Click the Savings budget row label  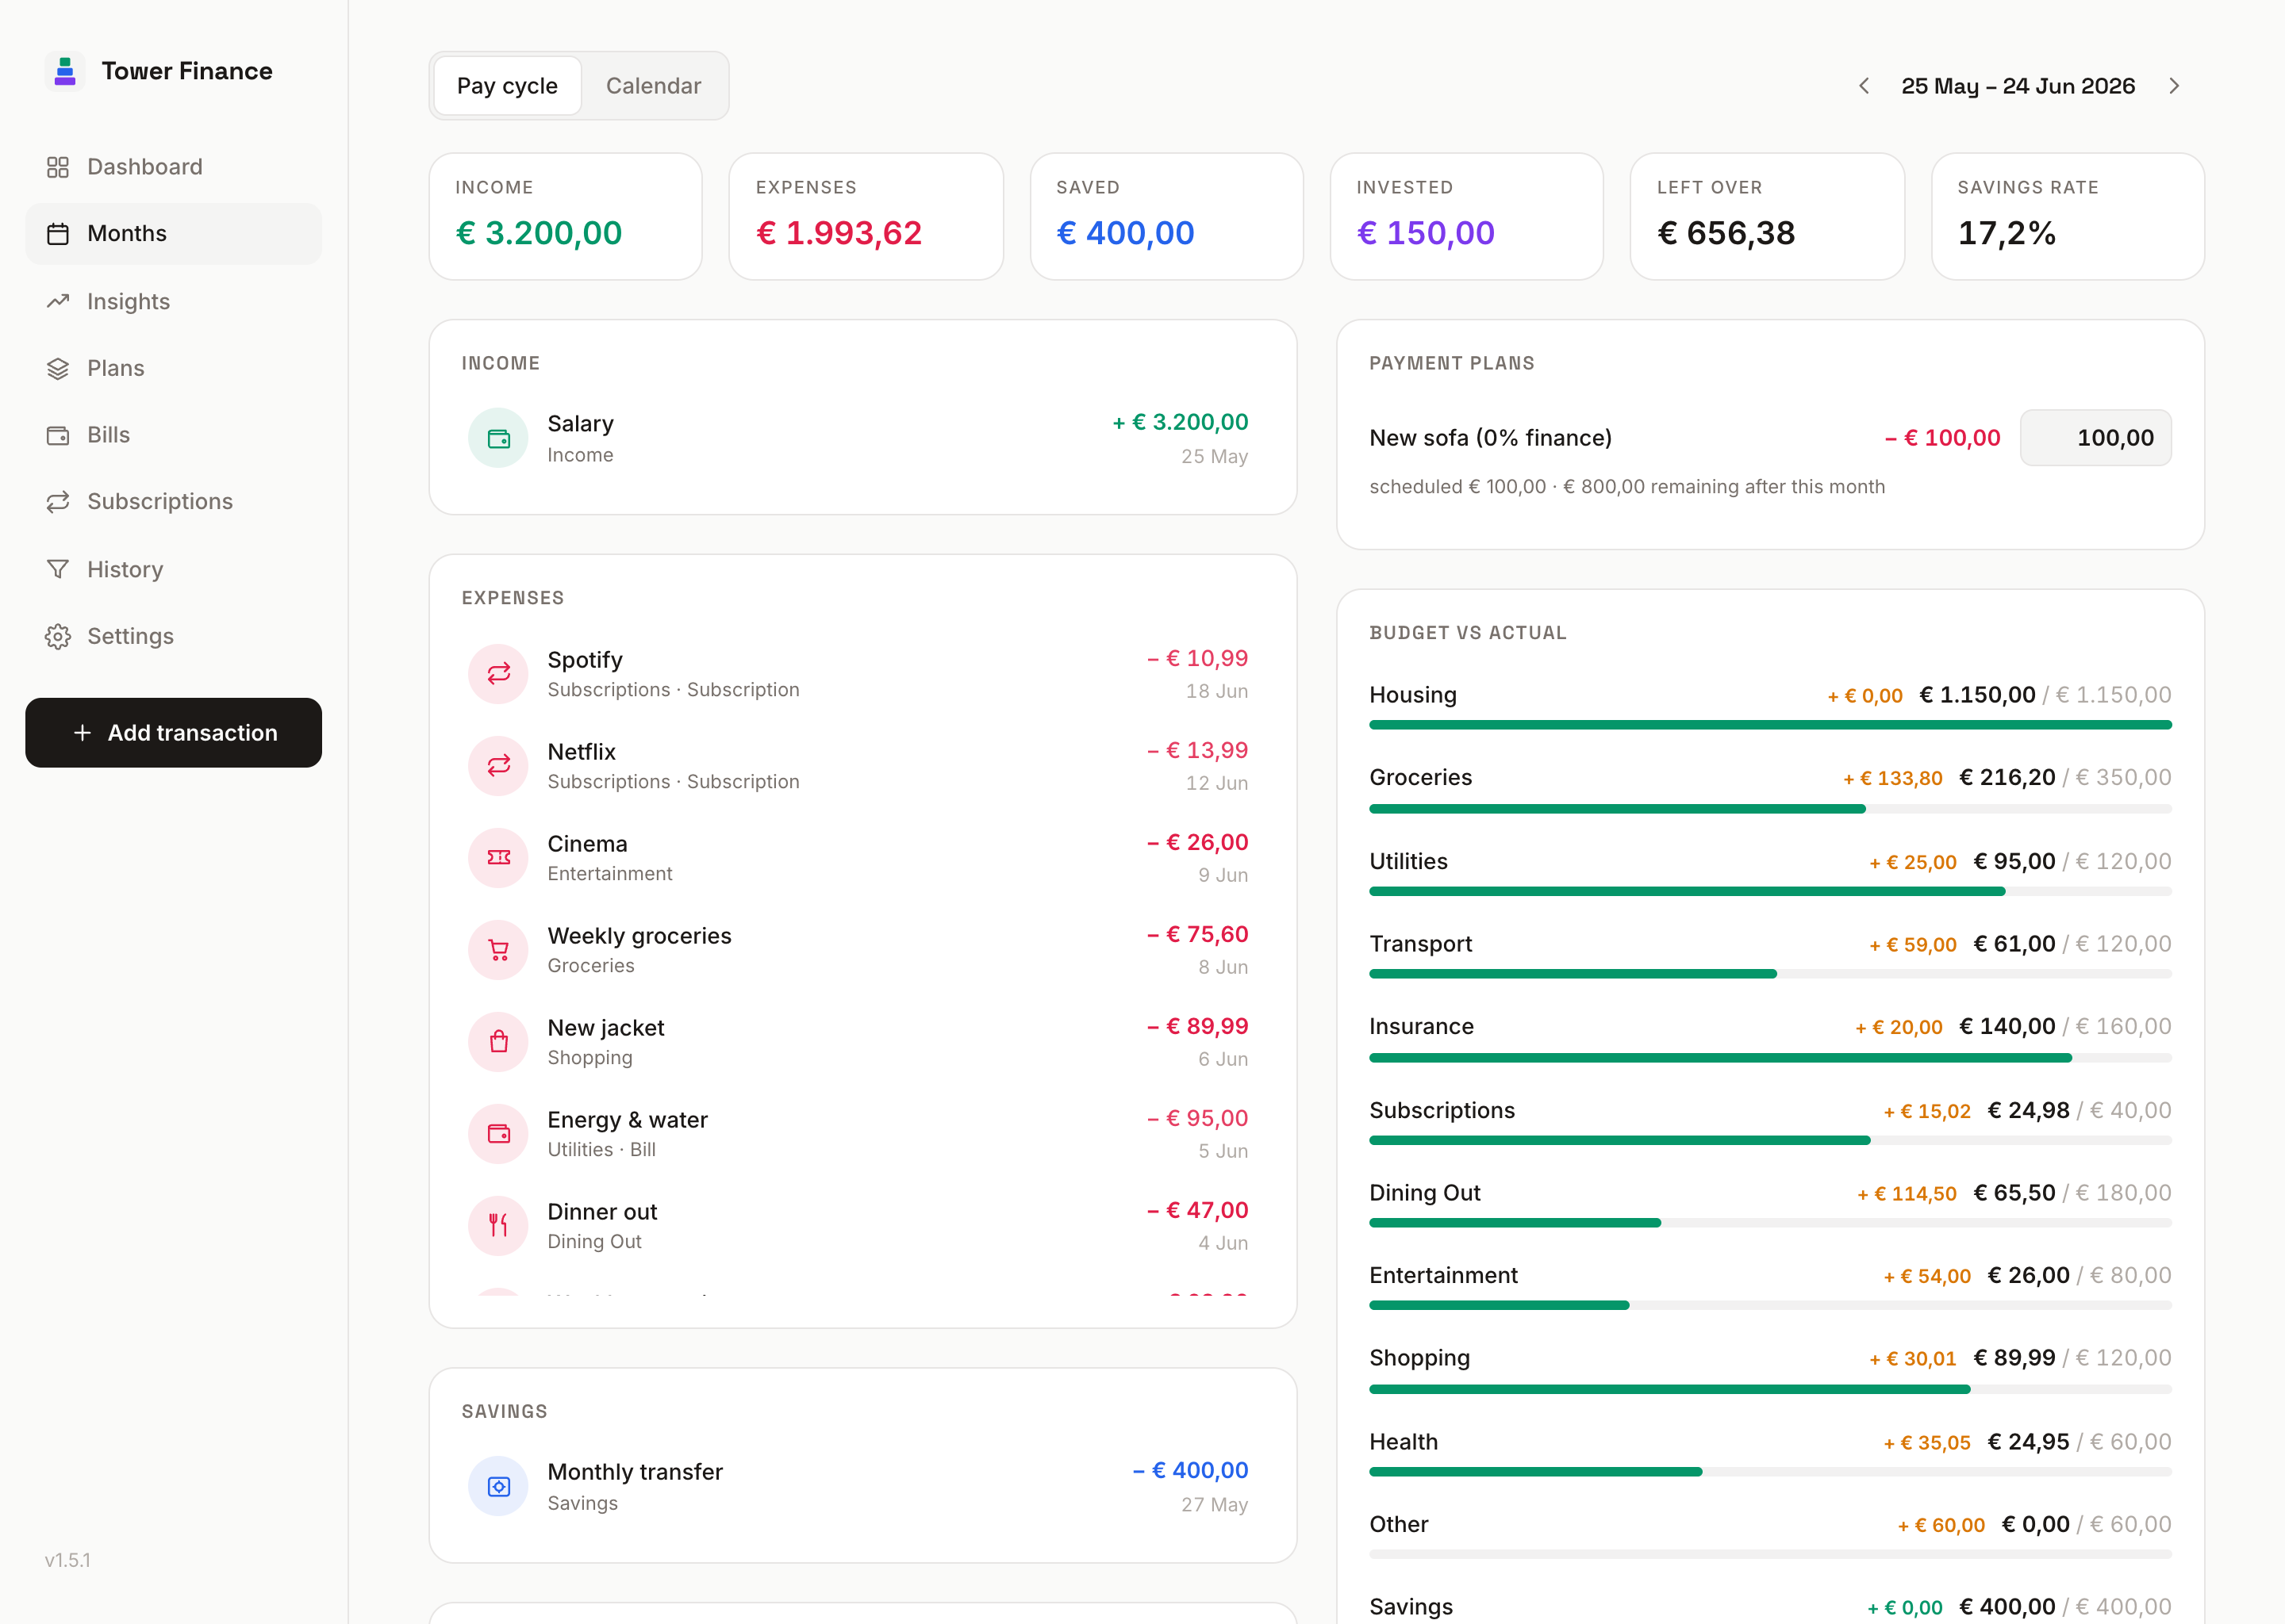1411,1607
